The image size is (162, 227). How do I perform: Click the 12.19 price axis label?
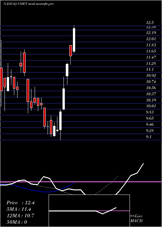(x=151, y=33)
